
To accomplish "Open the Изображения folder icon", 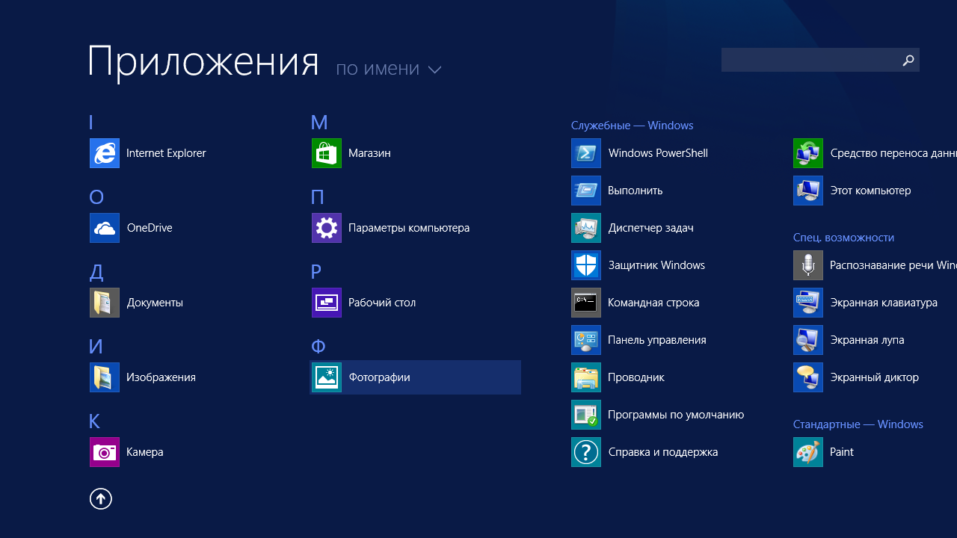I will point(105,377).
